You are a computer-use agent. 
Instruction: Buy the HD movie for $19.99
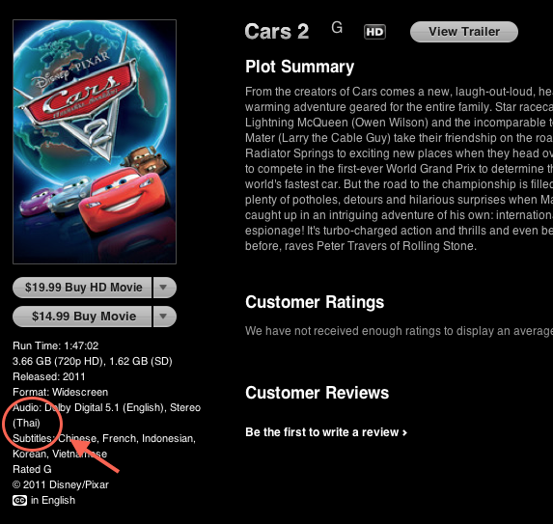[x=82, y=288]
